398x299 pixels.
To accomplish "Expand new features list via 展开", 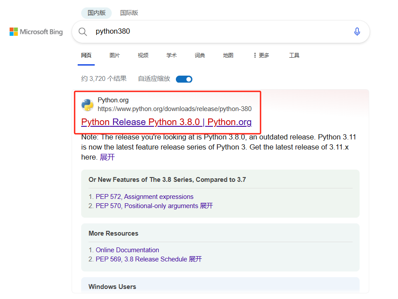I will (206, 206).
